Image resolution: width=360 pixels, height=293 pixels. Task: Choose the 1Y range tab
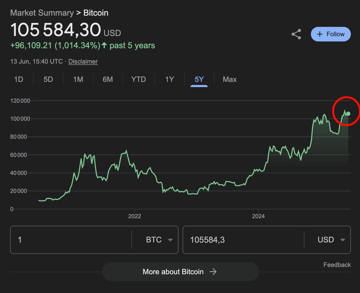click(169, 79)
